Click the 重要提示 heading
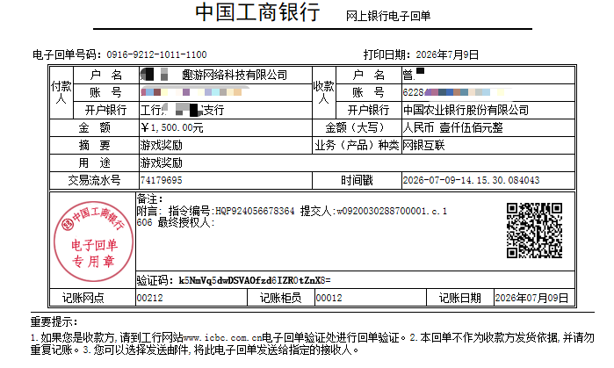This screenshot has height=368, width=614. (54, 322)
